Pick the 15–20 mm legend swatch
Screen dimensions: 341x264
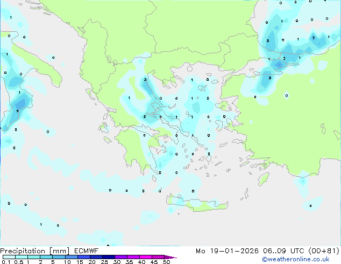pyautogui.click(x=83, y=257)
